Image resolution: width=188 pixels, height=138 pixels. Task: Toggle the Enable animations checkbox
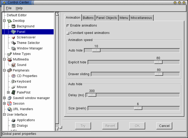pos(68,26)
